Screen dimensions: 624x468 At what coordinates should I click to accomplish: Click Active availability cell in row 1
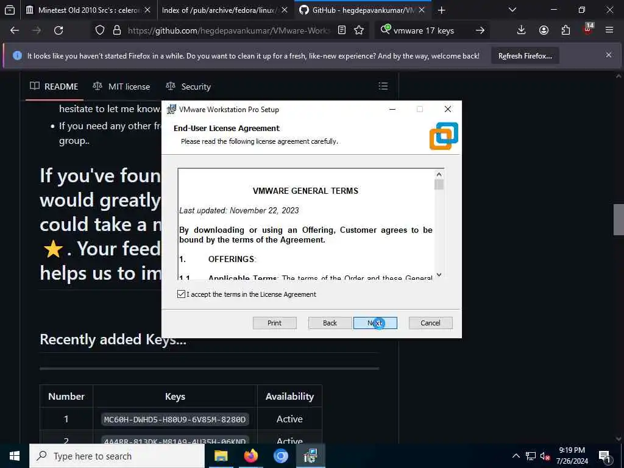(289, 419)
